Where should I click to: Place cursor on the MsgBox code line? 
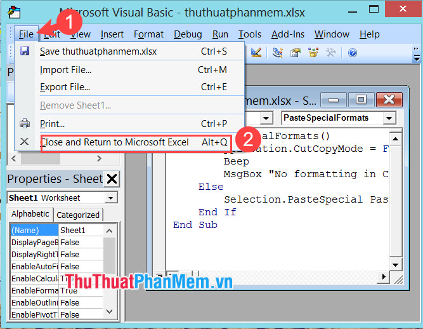[x=306, y=174]
